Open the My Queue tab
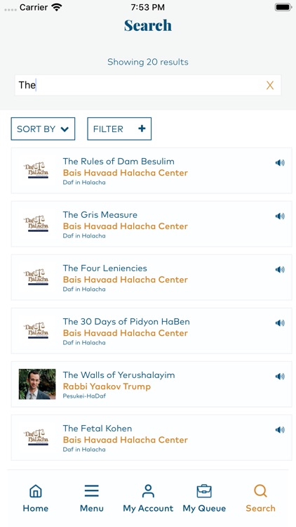This screenshot has height=527, width=296. 204,498
